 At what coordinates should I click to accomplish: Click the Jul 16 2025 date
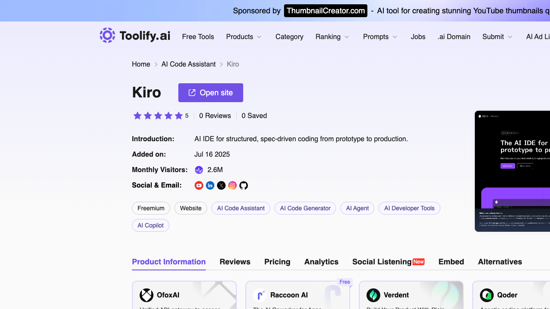tap(212, 154)
